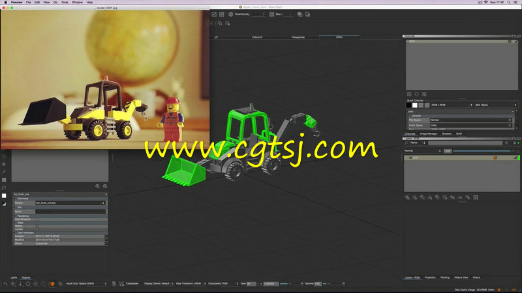Switch to the Channels panel tab

[410, 134]
